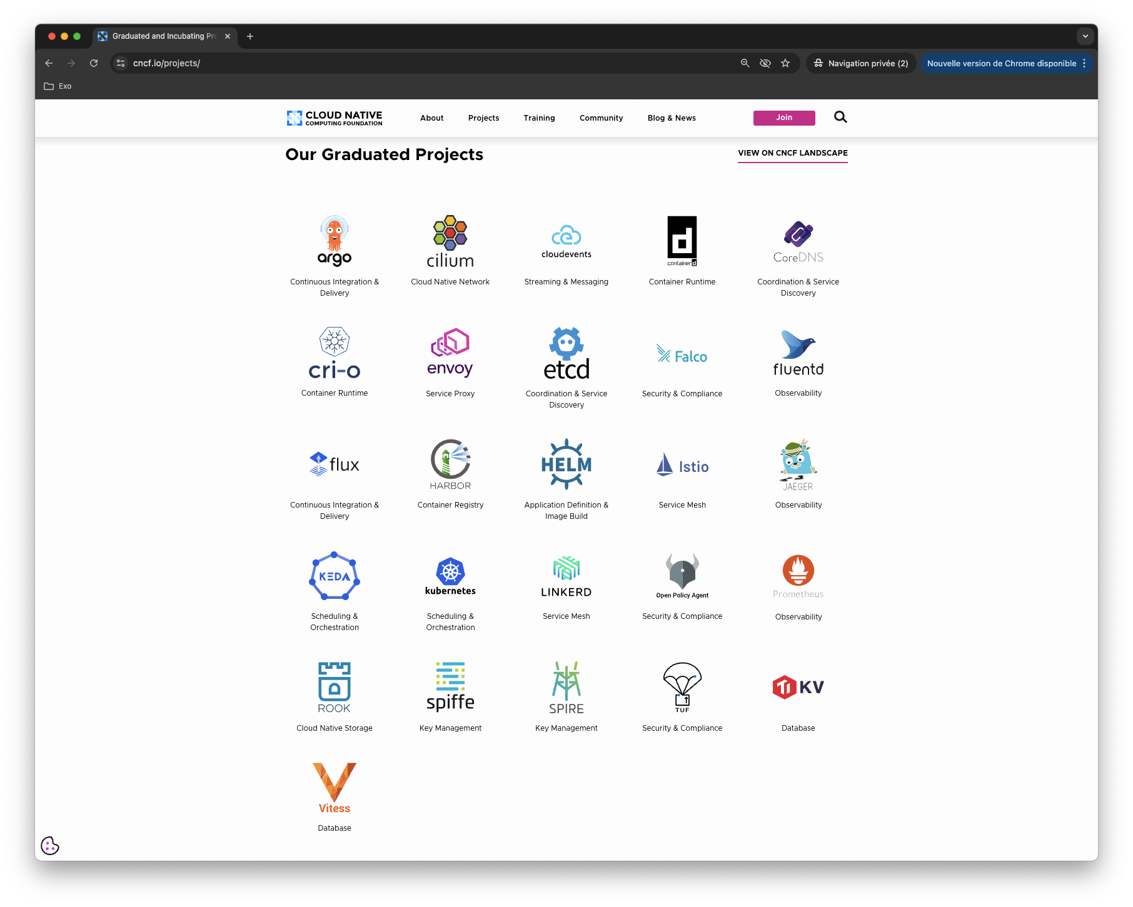Open cookie preferences icon
The image size is (1133, 907).
pos(50,846)
